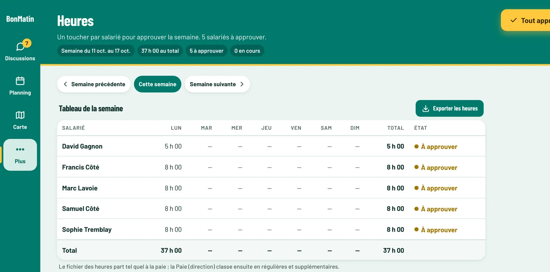Go to Semaine précédente
550x272 pixels.
(x=94, y=84)
